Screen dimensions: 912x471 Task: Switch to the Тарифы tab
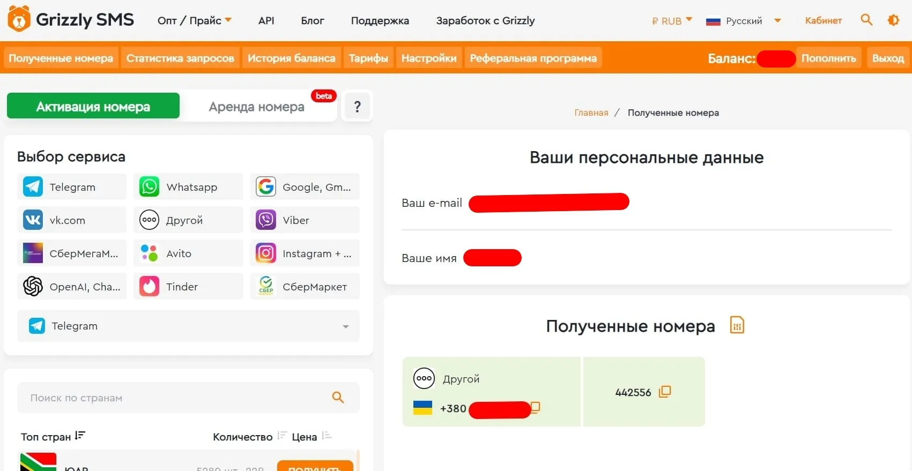pos(368,58)
